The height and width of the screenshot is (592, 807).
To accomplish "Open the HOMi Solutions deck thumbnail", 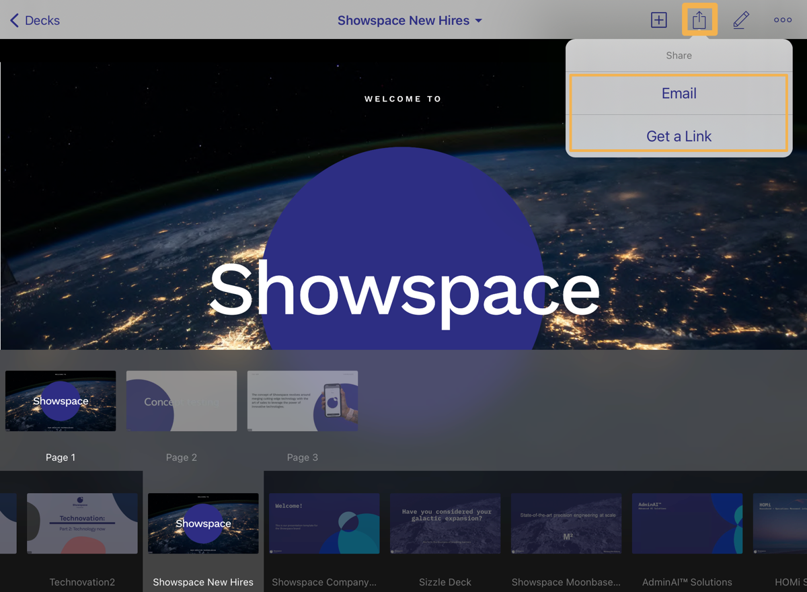I will (780, 523).
